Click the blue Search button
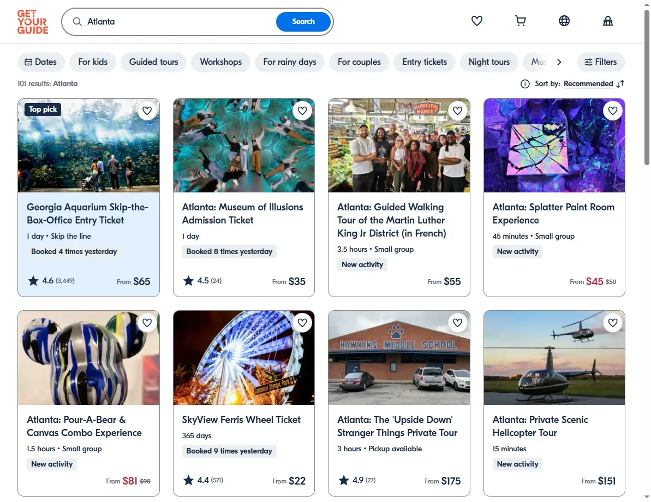 pyautogui.click(x=303, y=22)
